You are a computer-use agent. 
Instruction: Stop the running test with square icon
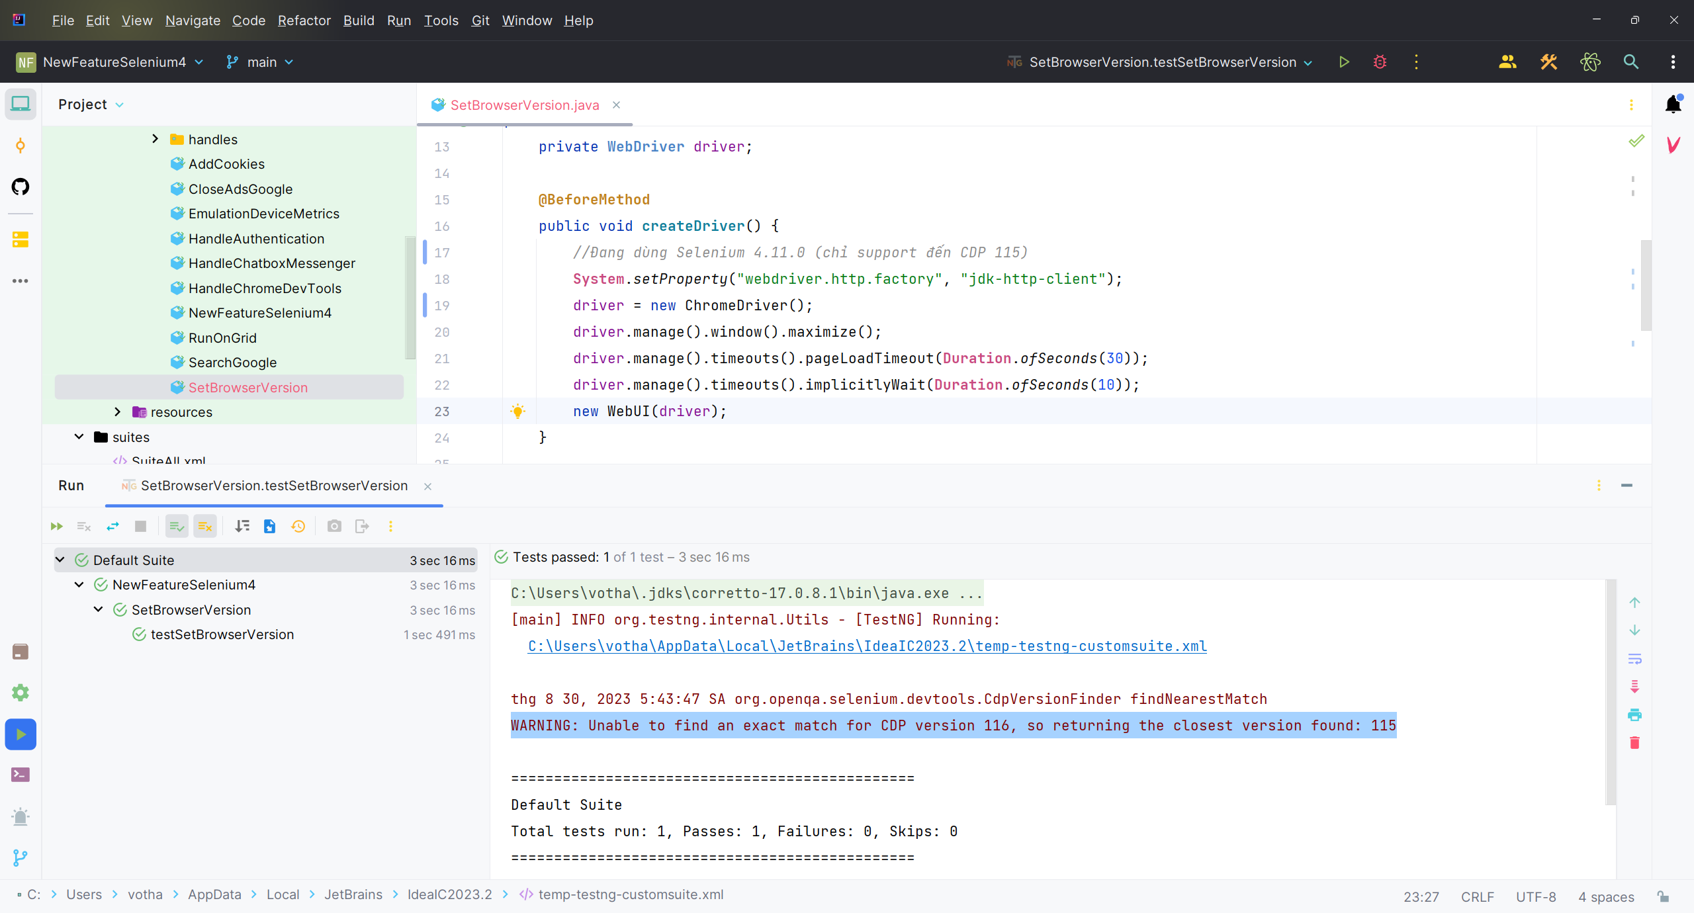[140, 527]
